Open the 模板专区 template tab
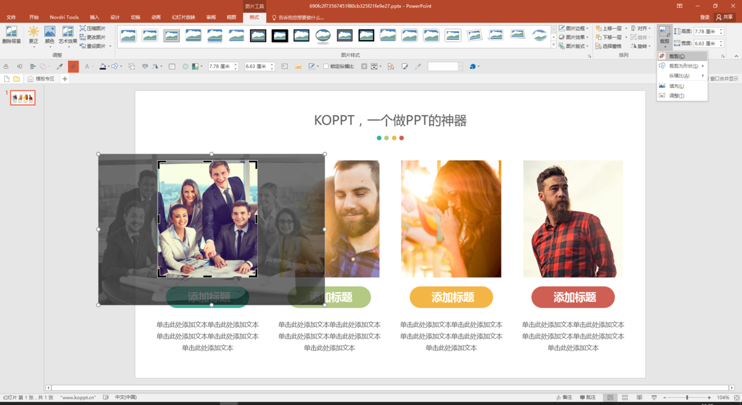This screenshot has height=405, width=742. [41, 79]
